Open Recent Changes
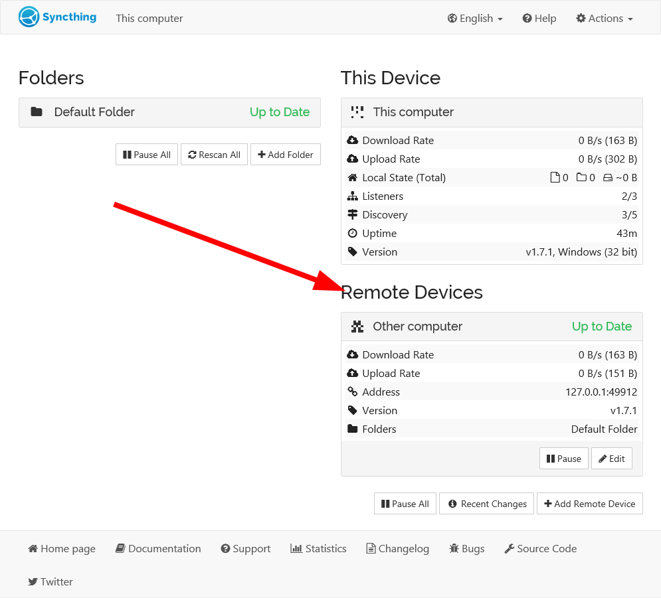The height and width of the screenshot is (598, 661). (x=486, y=504)
